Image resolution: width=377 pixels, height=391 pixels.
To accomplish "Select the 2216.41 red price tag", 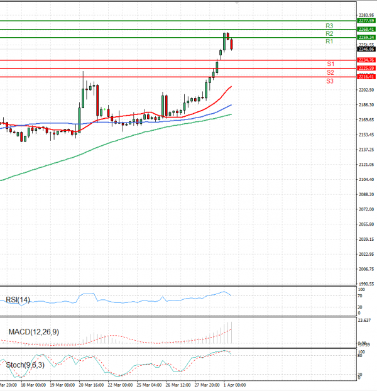I will [366, 77].
